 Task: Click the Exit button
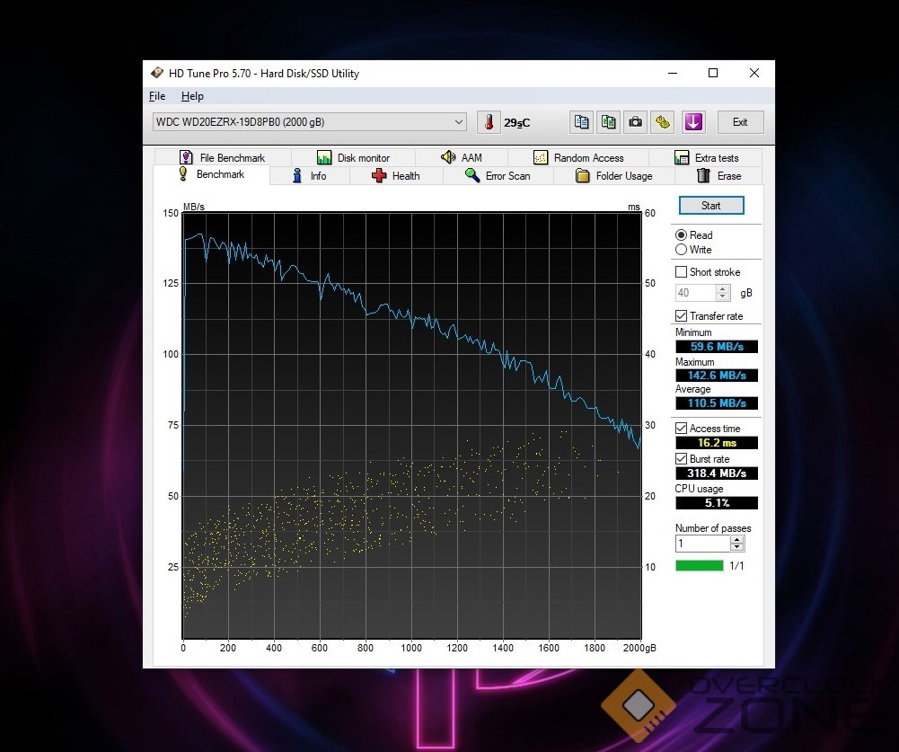pyautogui.click(x=739, y=122)
